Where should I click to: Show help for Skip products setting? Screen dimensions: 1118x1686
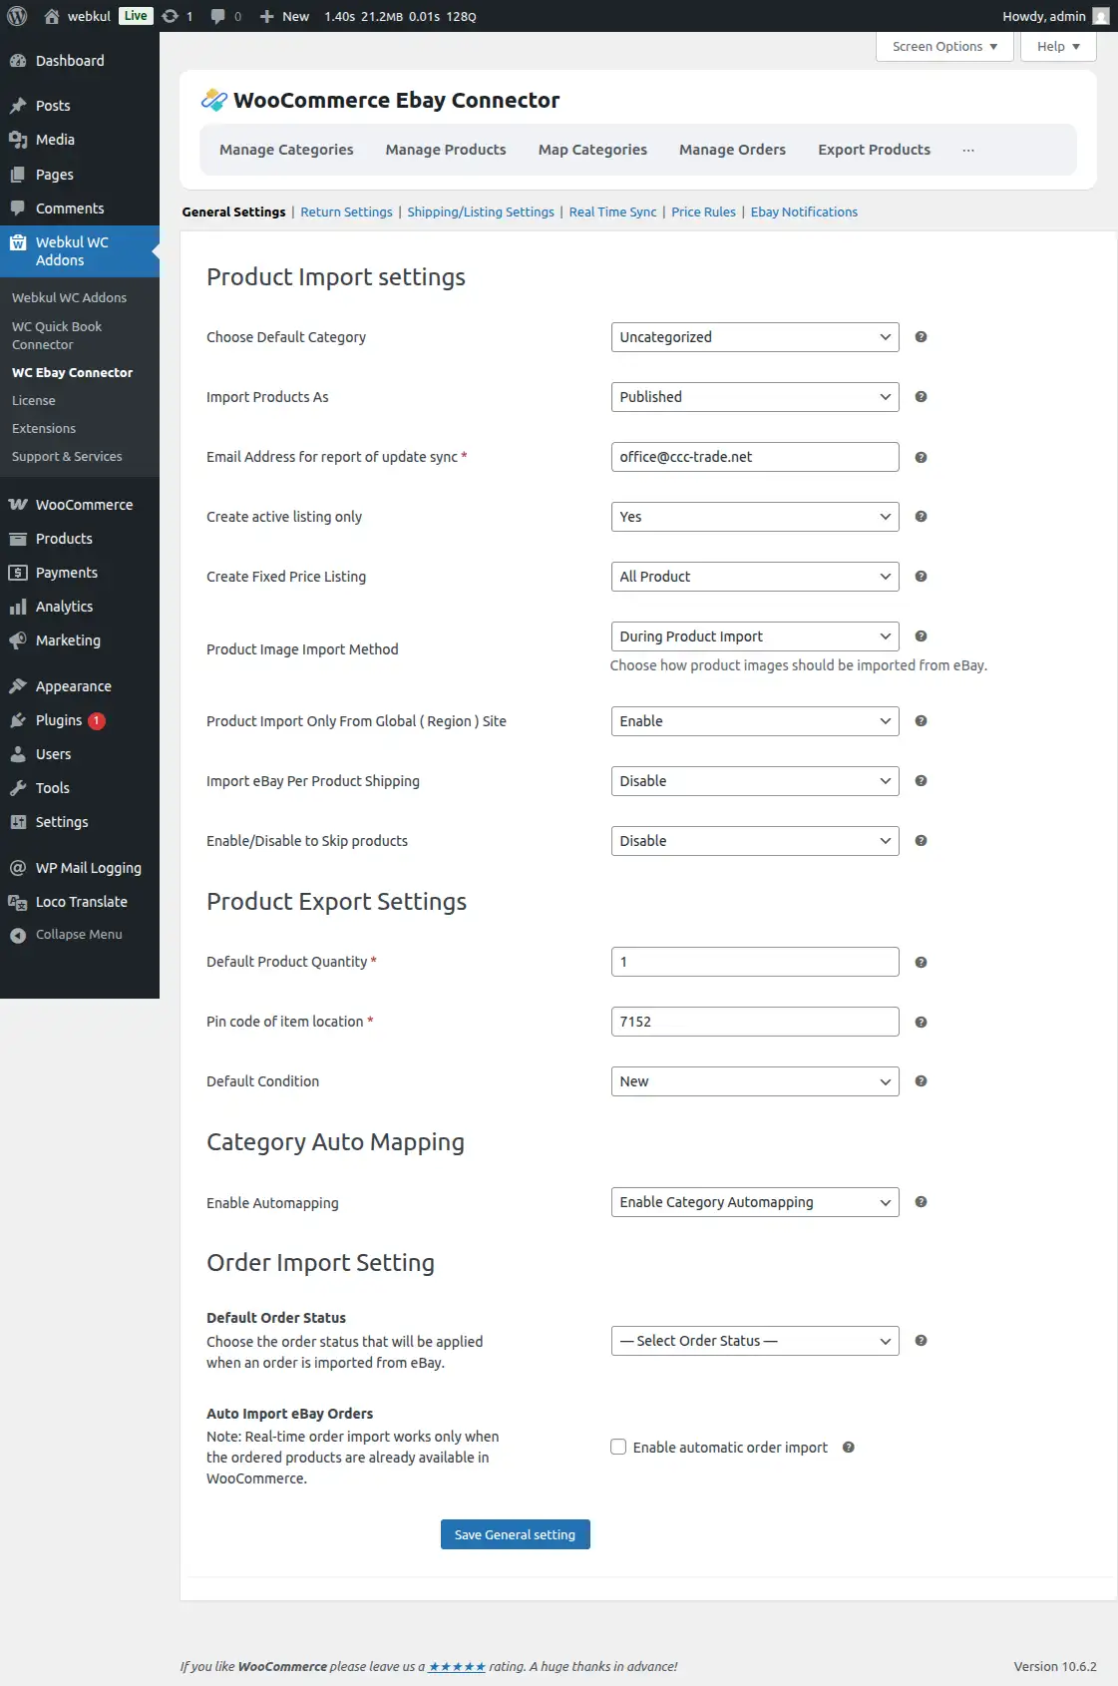tap(921, 841)
